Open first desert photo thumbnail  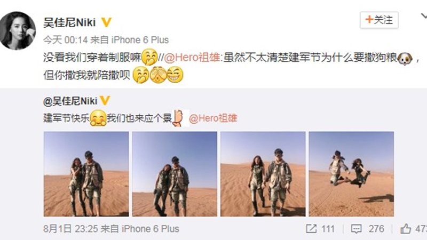[86, 174]
